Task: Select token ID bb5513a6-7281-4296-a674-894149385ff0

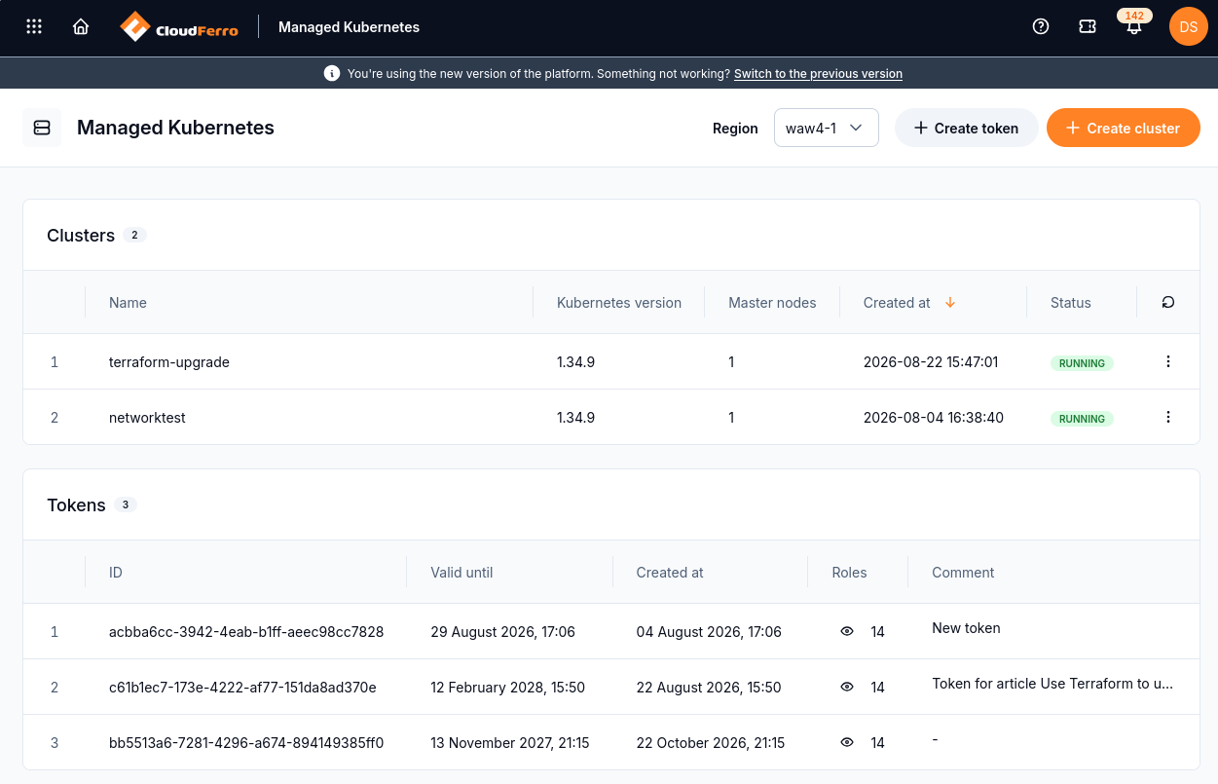Action: (x=246, y=743)
